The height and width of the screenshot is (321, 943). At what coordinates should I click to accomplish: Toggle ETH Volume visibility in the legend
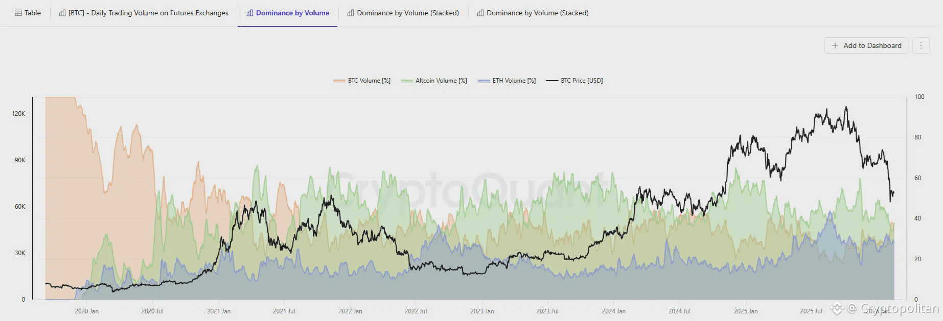pyautogui.click(x=507, y=80)
